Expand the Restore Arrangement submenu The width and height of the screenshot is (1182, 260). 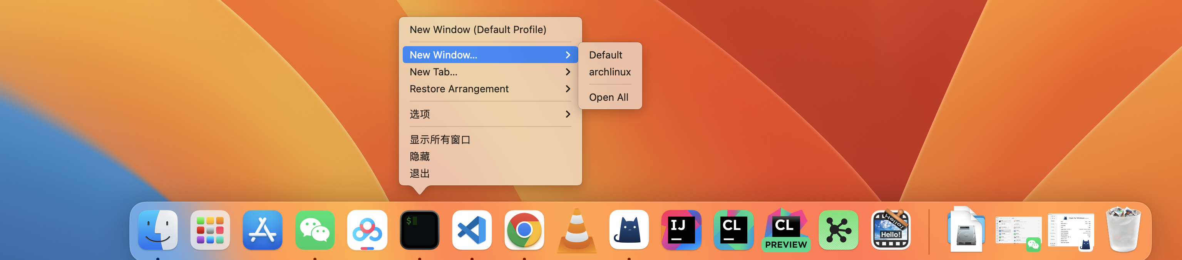490,89
